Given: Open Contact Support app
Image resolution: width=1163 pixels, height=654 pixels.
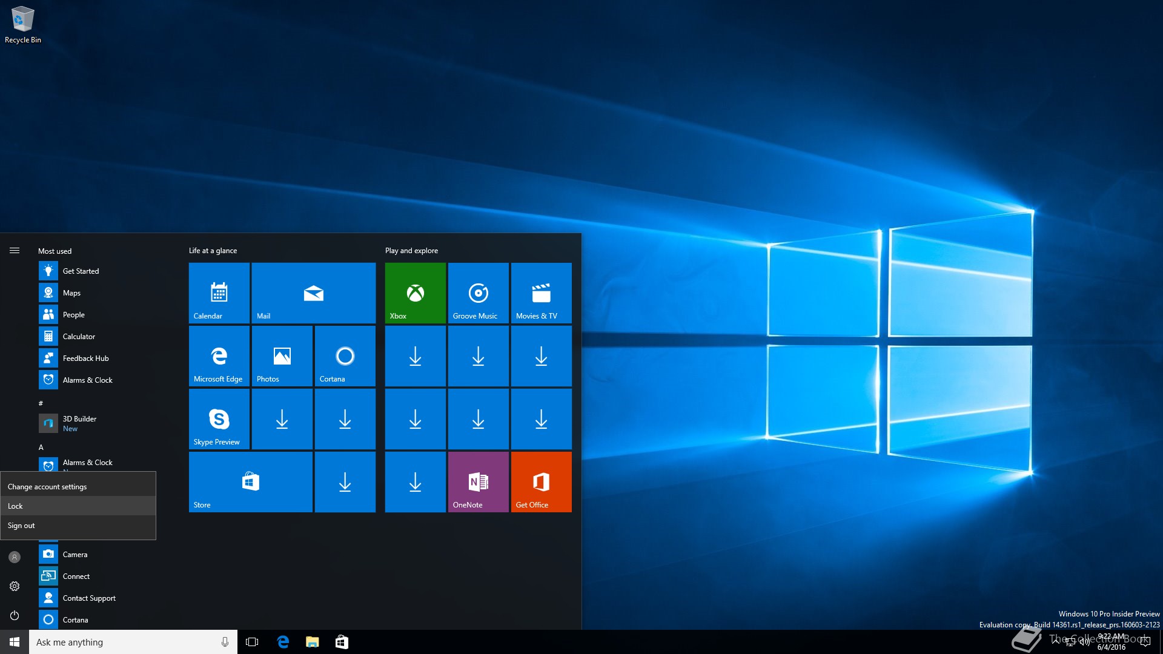Looking at the screenshot, I should [x=97, y=598].
